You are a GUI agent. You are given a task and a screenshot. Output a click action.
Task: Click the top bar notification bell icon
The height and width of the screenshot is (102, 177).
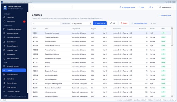[x=150, y=7]
